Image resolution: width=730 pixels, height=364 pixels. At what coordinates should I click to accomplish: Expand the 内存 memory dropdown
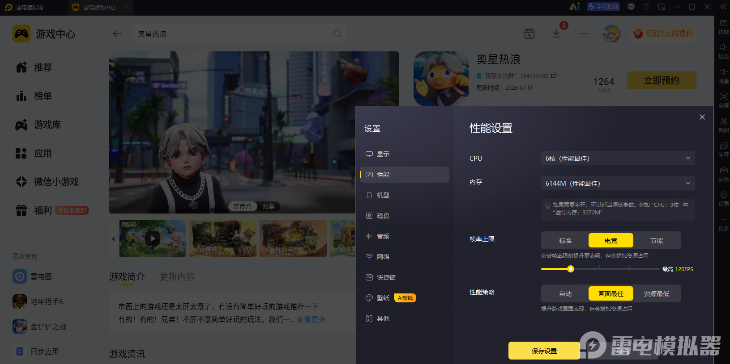pos(618,183)
